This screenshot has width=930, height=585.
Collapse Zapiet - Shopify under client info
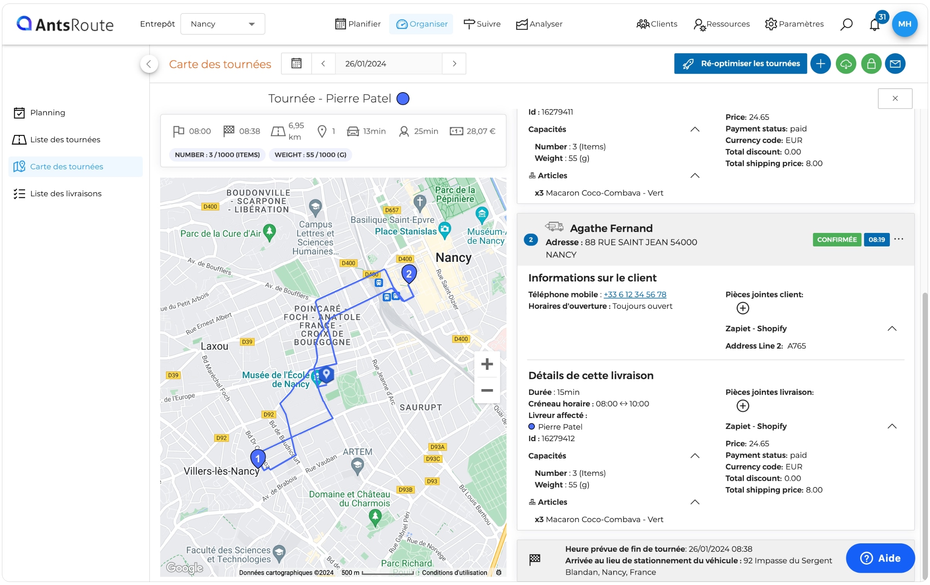coord(891,329)
